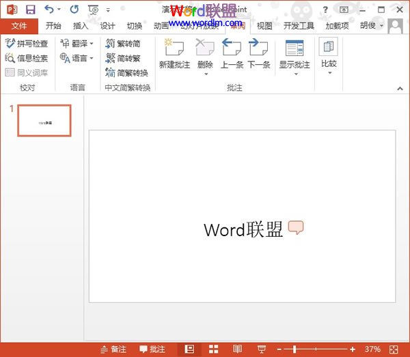This screenshot has height=357, width=410.
Task: Switch to the 开发工具 (Developer) tab
Action: 299,26
